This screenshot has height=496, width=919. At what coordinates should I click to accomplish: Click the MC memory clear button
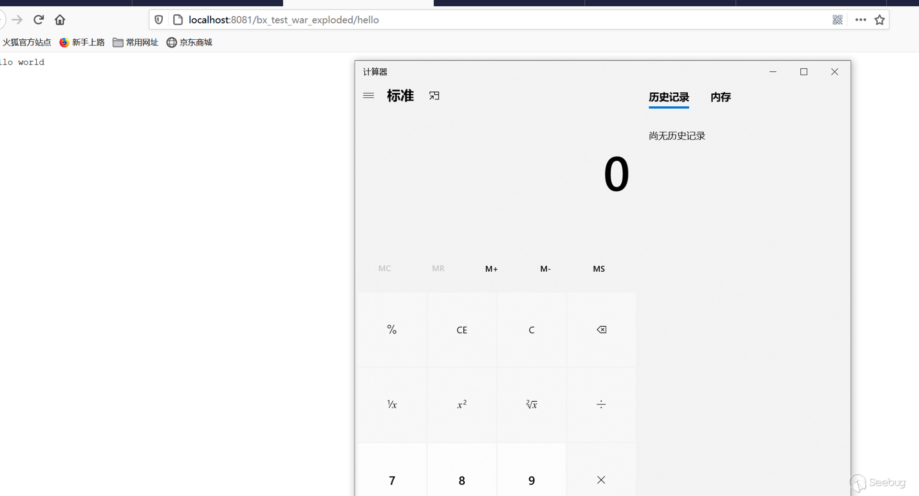point(384,269)
